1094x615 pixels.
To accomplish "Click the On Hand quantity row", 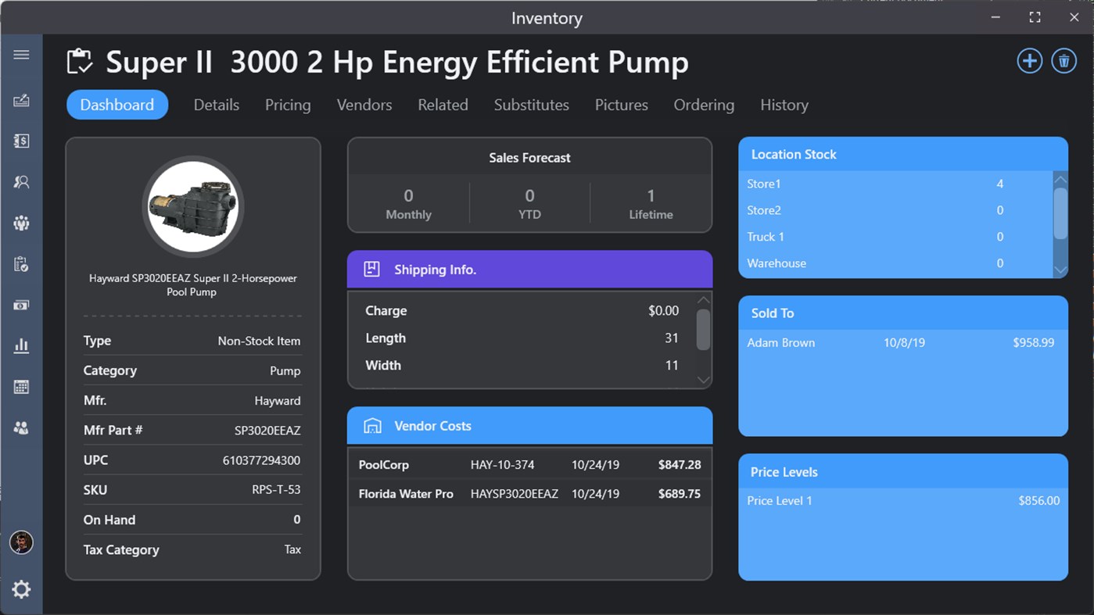I will point(192,520).
